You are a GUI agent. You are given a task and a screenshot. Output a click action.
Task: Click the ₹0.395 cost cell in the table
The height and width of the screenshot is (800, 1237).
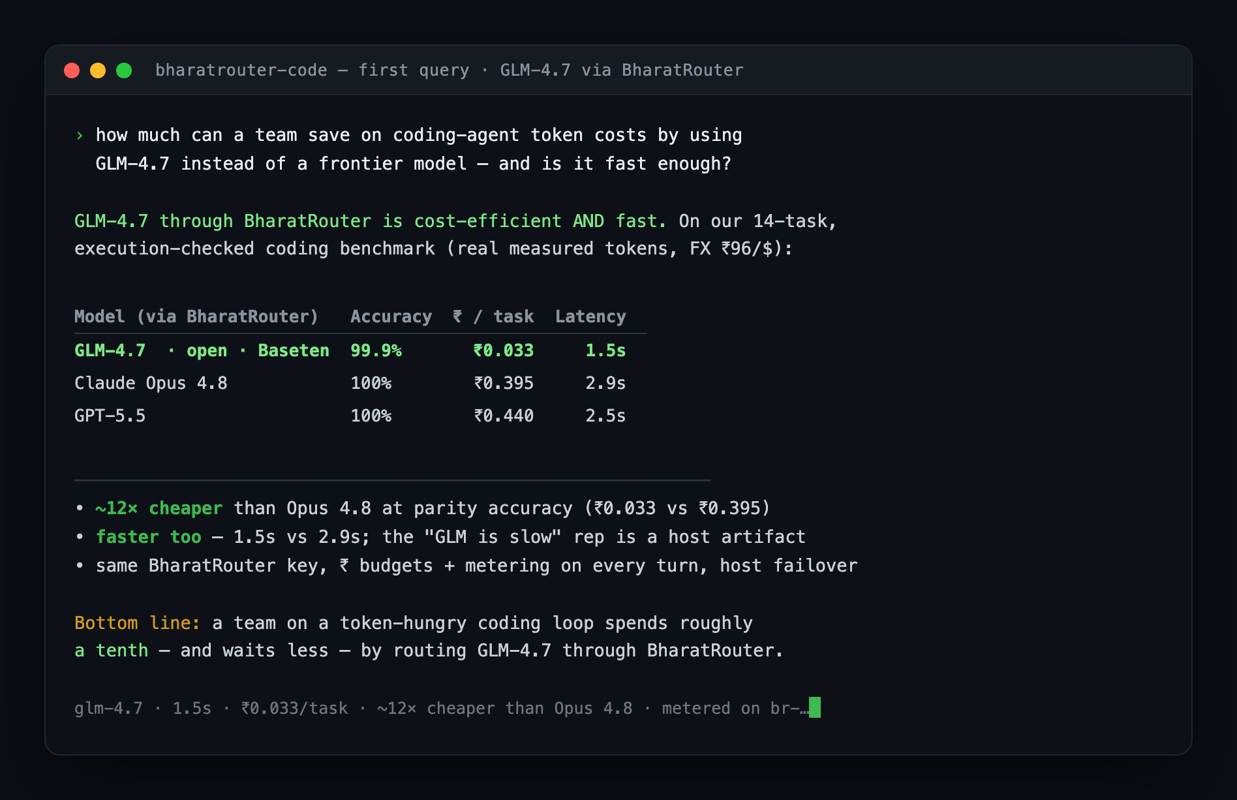[x=504, y=383]
